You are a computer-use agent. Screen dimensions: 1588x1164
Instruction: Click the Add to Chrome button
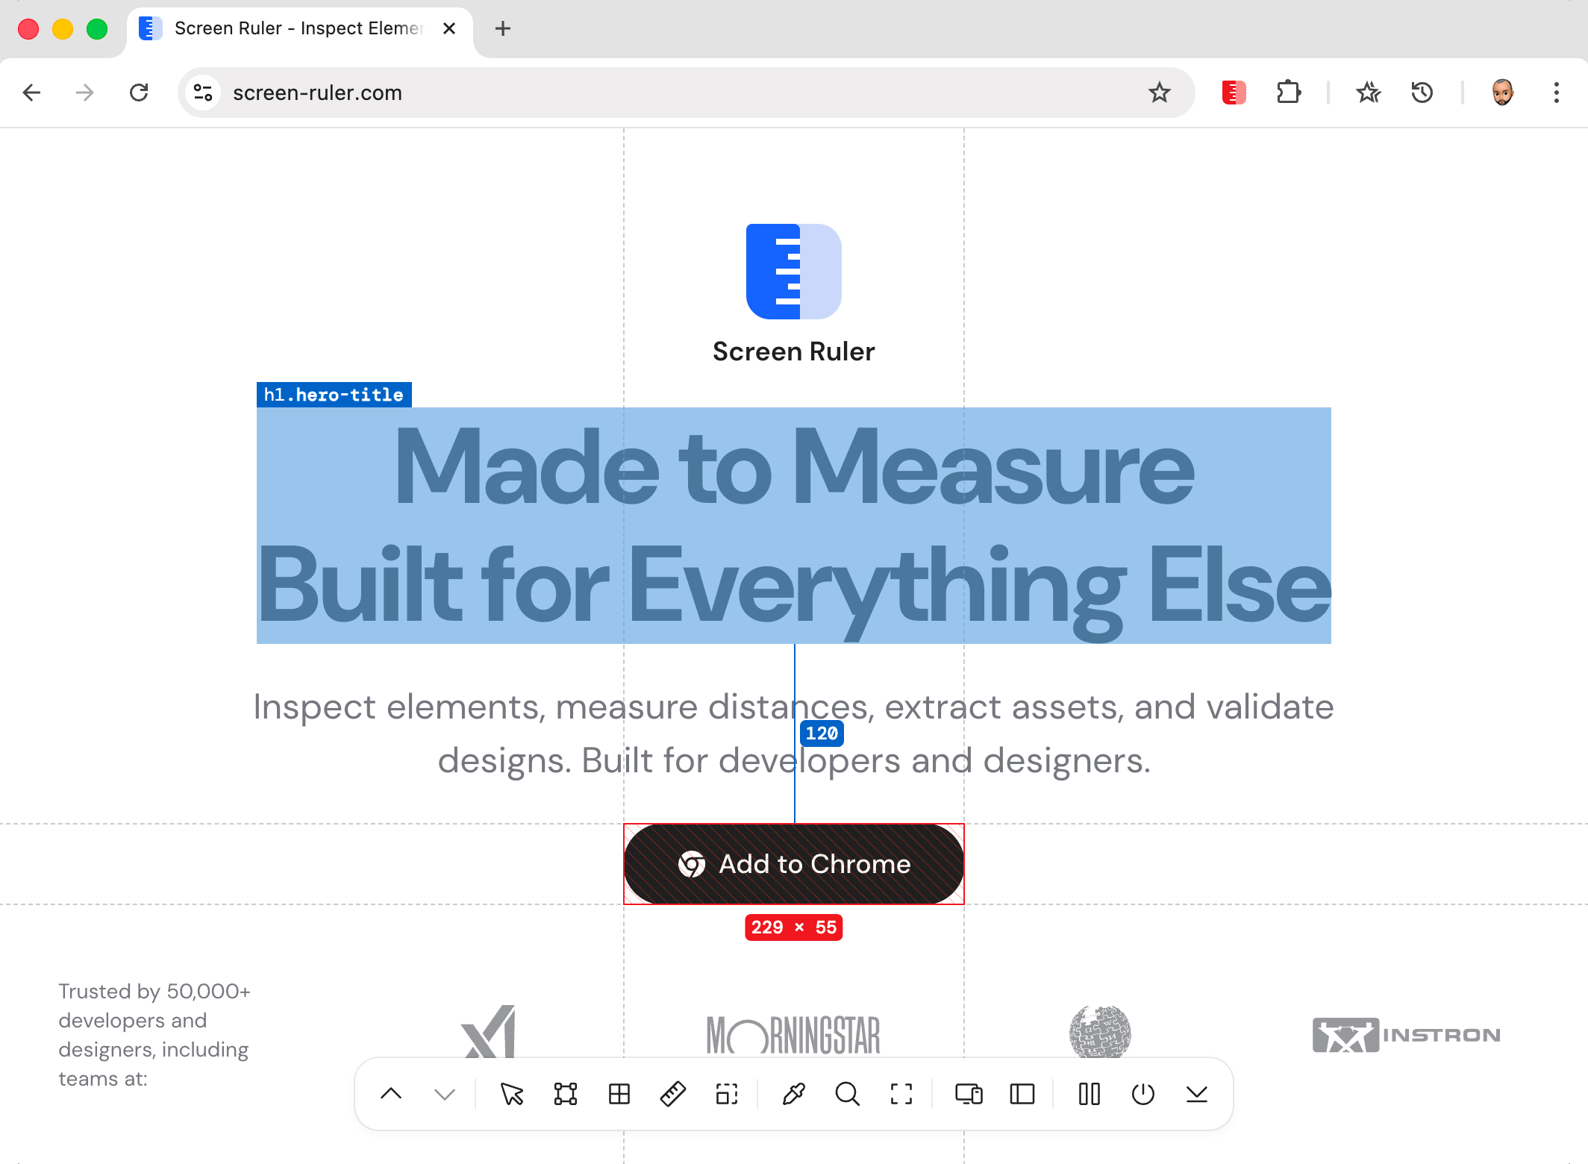click(x=794, y=864)
